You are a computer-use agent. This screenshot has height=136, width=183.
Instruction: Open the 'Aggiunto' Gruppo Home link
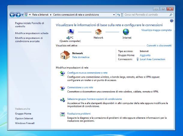pyautogui.click(x=145, y=55)
